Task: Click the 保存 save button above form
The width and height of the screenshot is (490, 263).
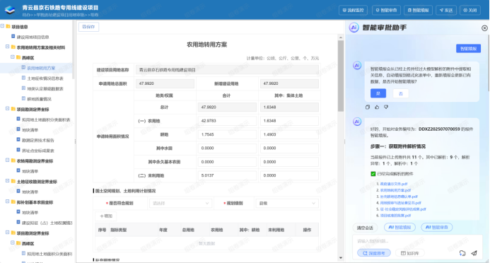Action: coord(88,27)
